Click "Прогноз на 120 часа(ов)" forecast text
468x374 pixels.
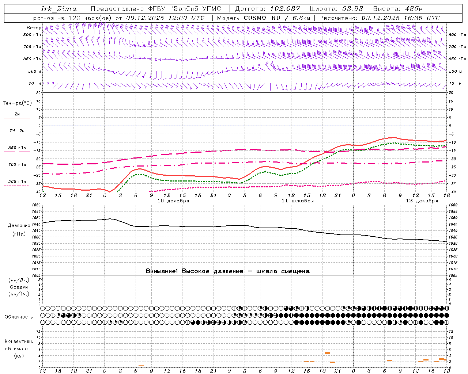point(71,18)
